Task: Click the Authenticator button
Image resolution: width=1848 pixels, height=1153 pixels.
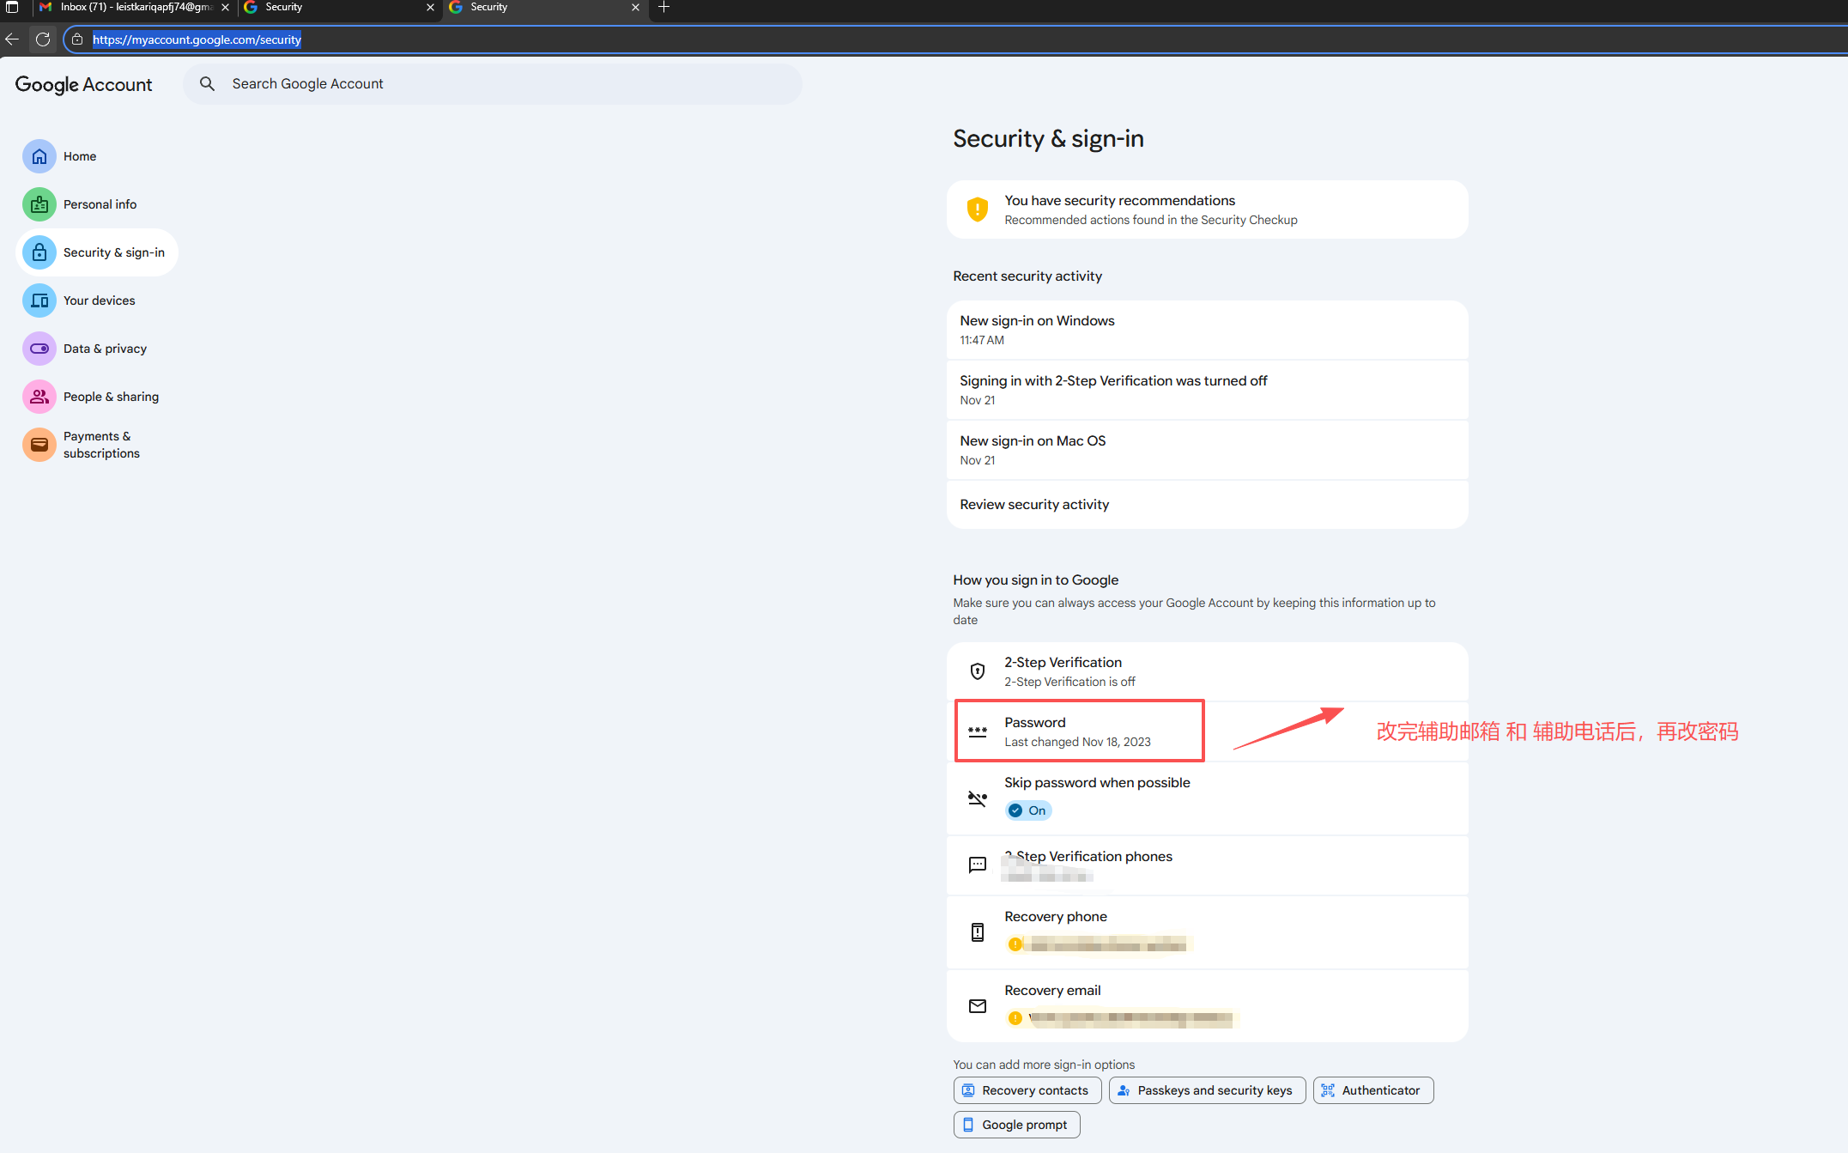Action: (x=1372, y=1090)
